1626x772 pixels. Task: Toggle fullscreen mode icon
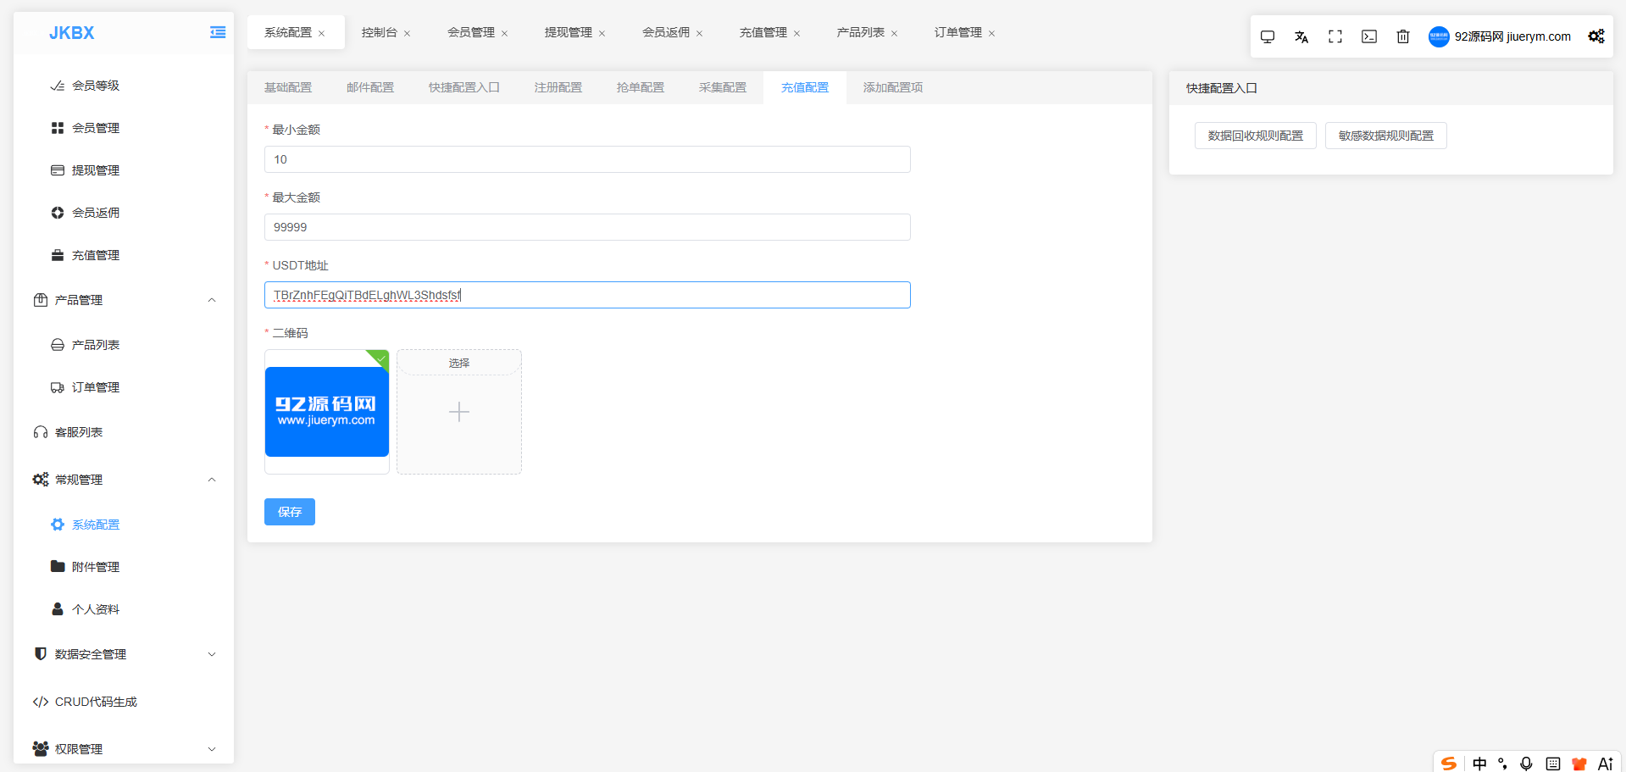pos(1335,36)
